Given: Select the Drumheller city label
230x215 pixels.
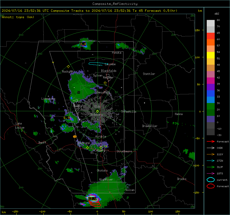Looking at the screenshot, I should pos(150,126).
